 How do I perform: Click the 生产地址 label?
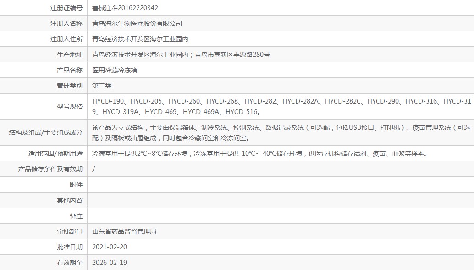point(70,55)
